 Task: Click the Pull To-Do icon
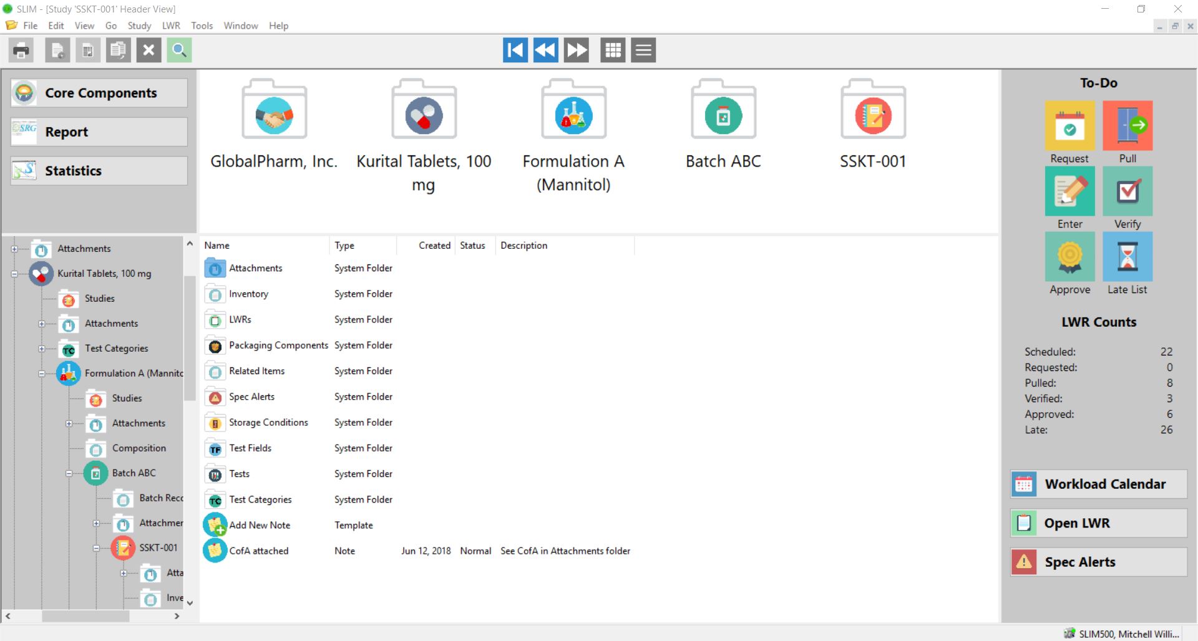pyautogui.click(x=1127, y=125)
